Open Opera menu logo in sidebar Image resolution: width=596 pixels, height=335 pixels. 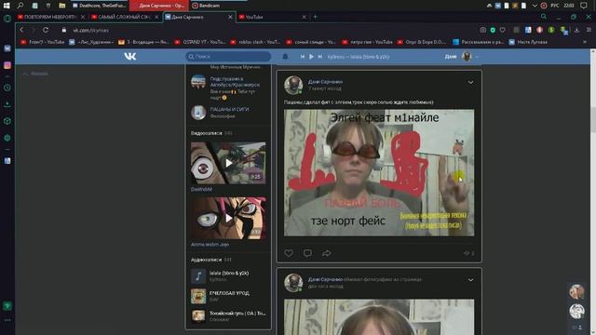[x=7, y=18]
